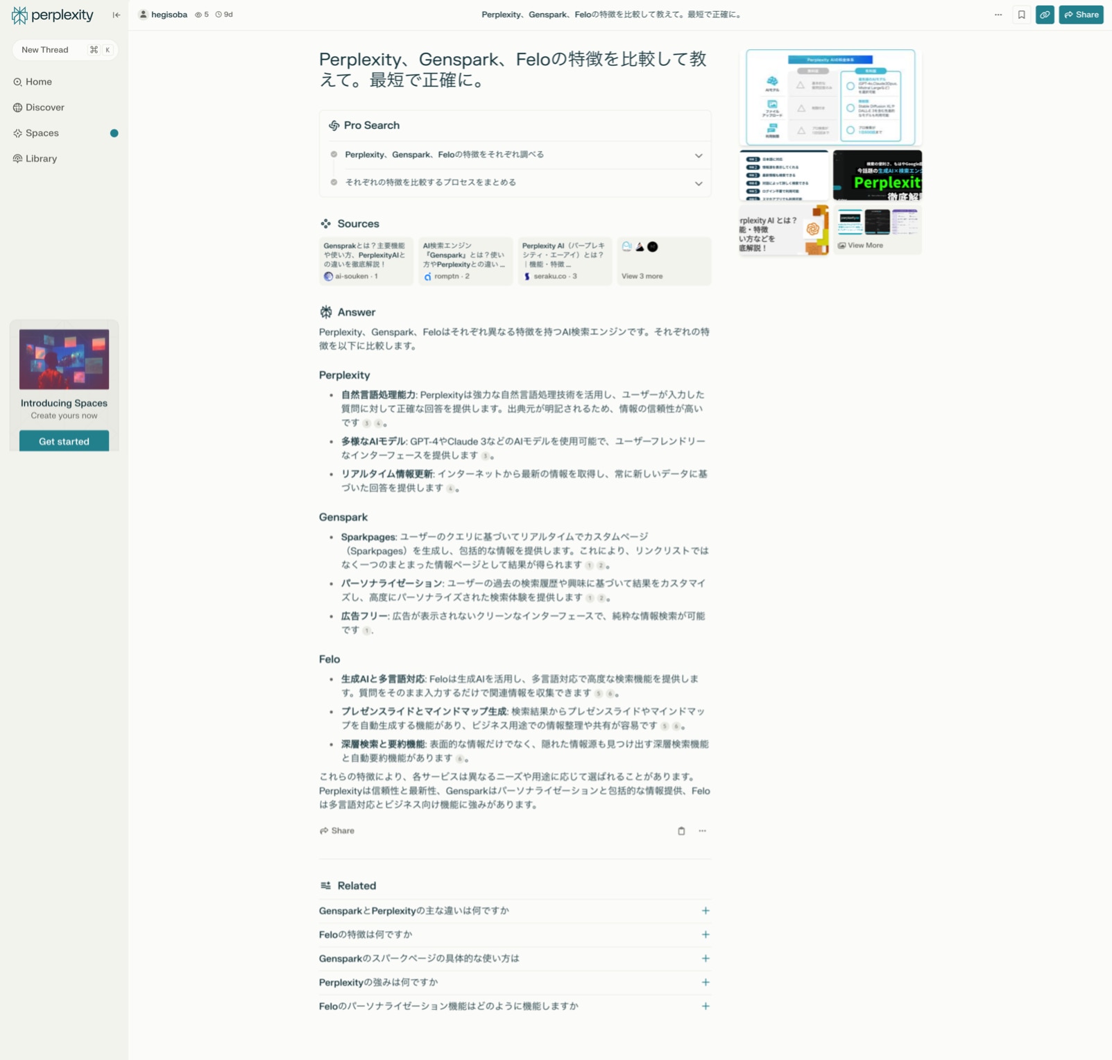The width and height of the screenshot is (1112, 1060).
Task: Click the Sources section icon
Action: [325, 223]
